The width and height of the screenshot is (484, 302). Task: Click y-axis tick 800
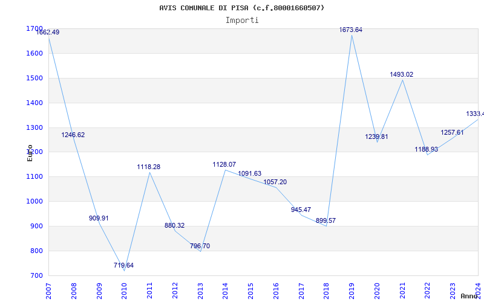[x=36, y=251]
